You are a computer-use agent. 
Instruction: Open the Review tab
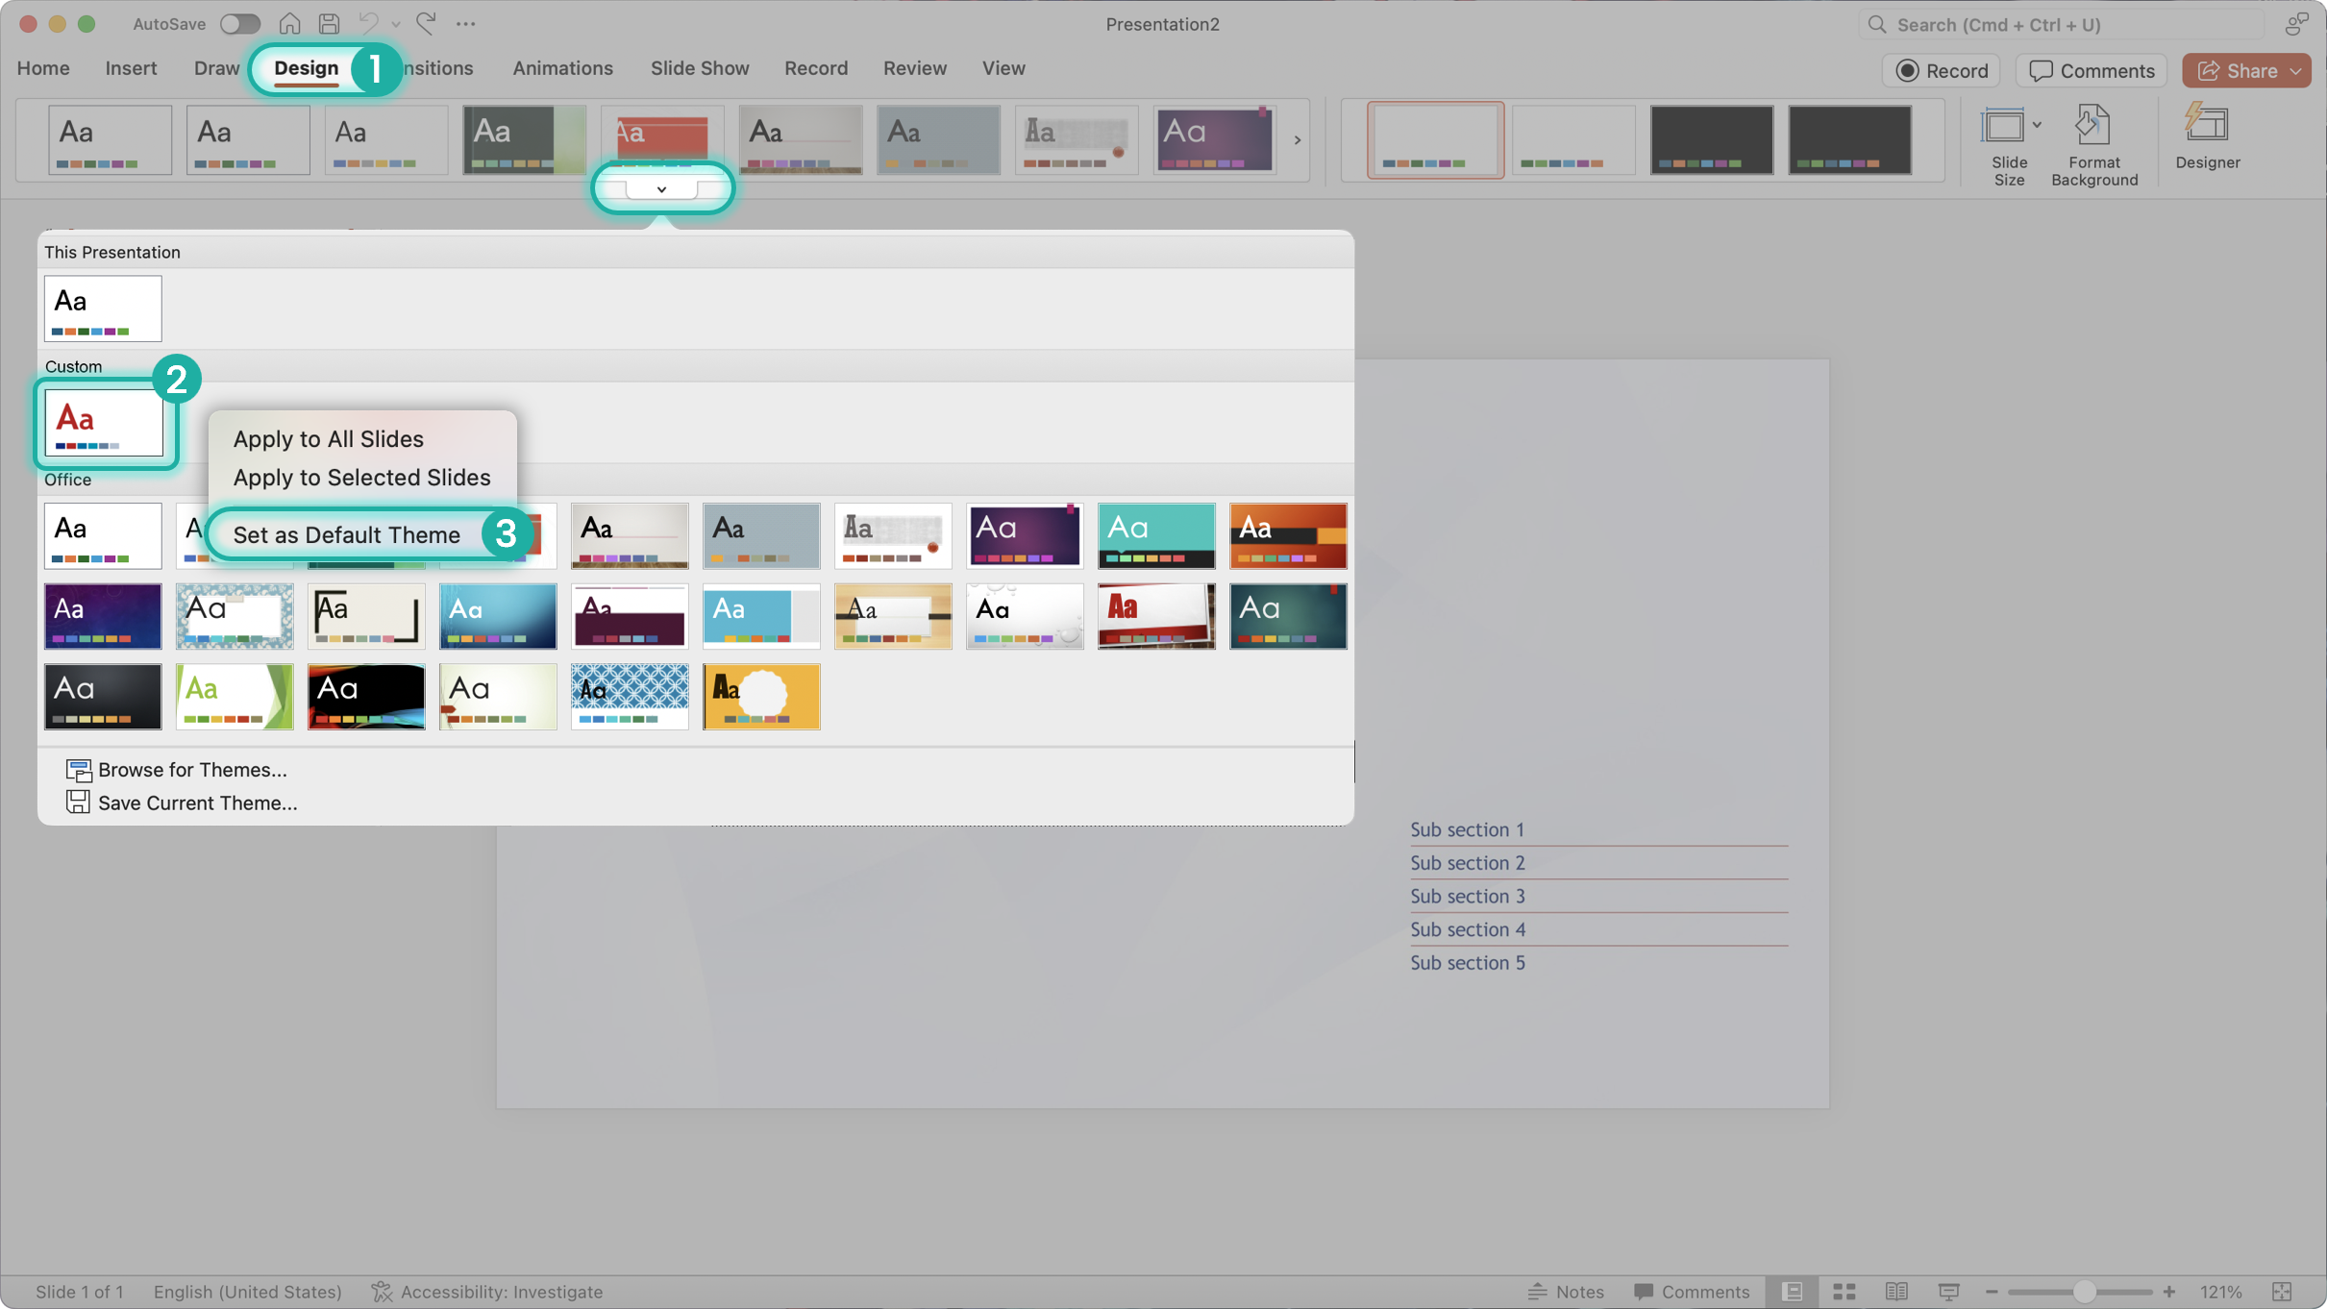point(914,68)
